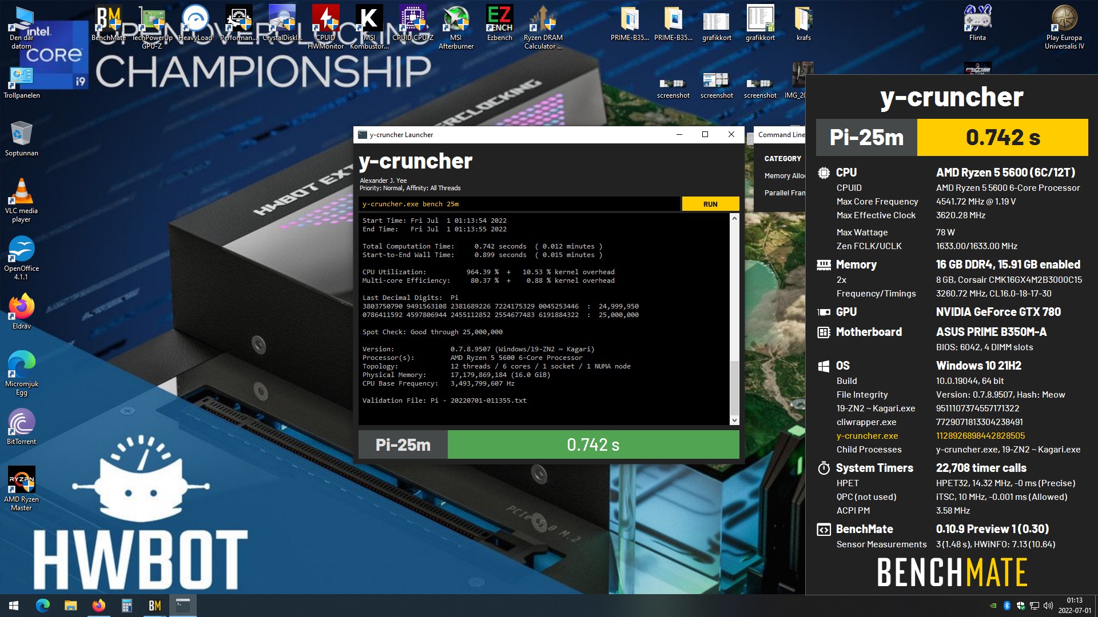This screenshot has width=1098, height=617.
Task: Switch to the y-cruncher console taskbar button
Action: [x=182, y=606]
